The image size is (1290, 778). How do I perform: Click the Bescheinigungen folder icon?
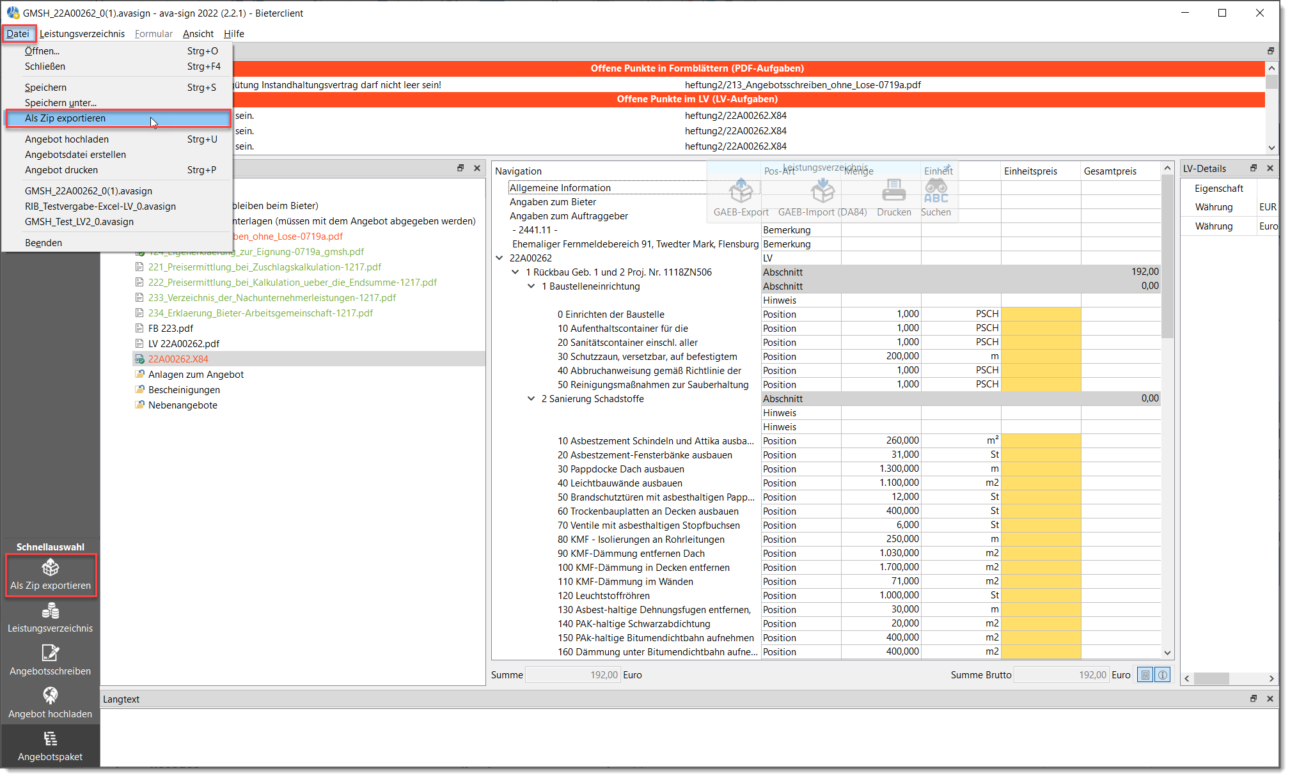pos(139,390)
